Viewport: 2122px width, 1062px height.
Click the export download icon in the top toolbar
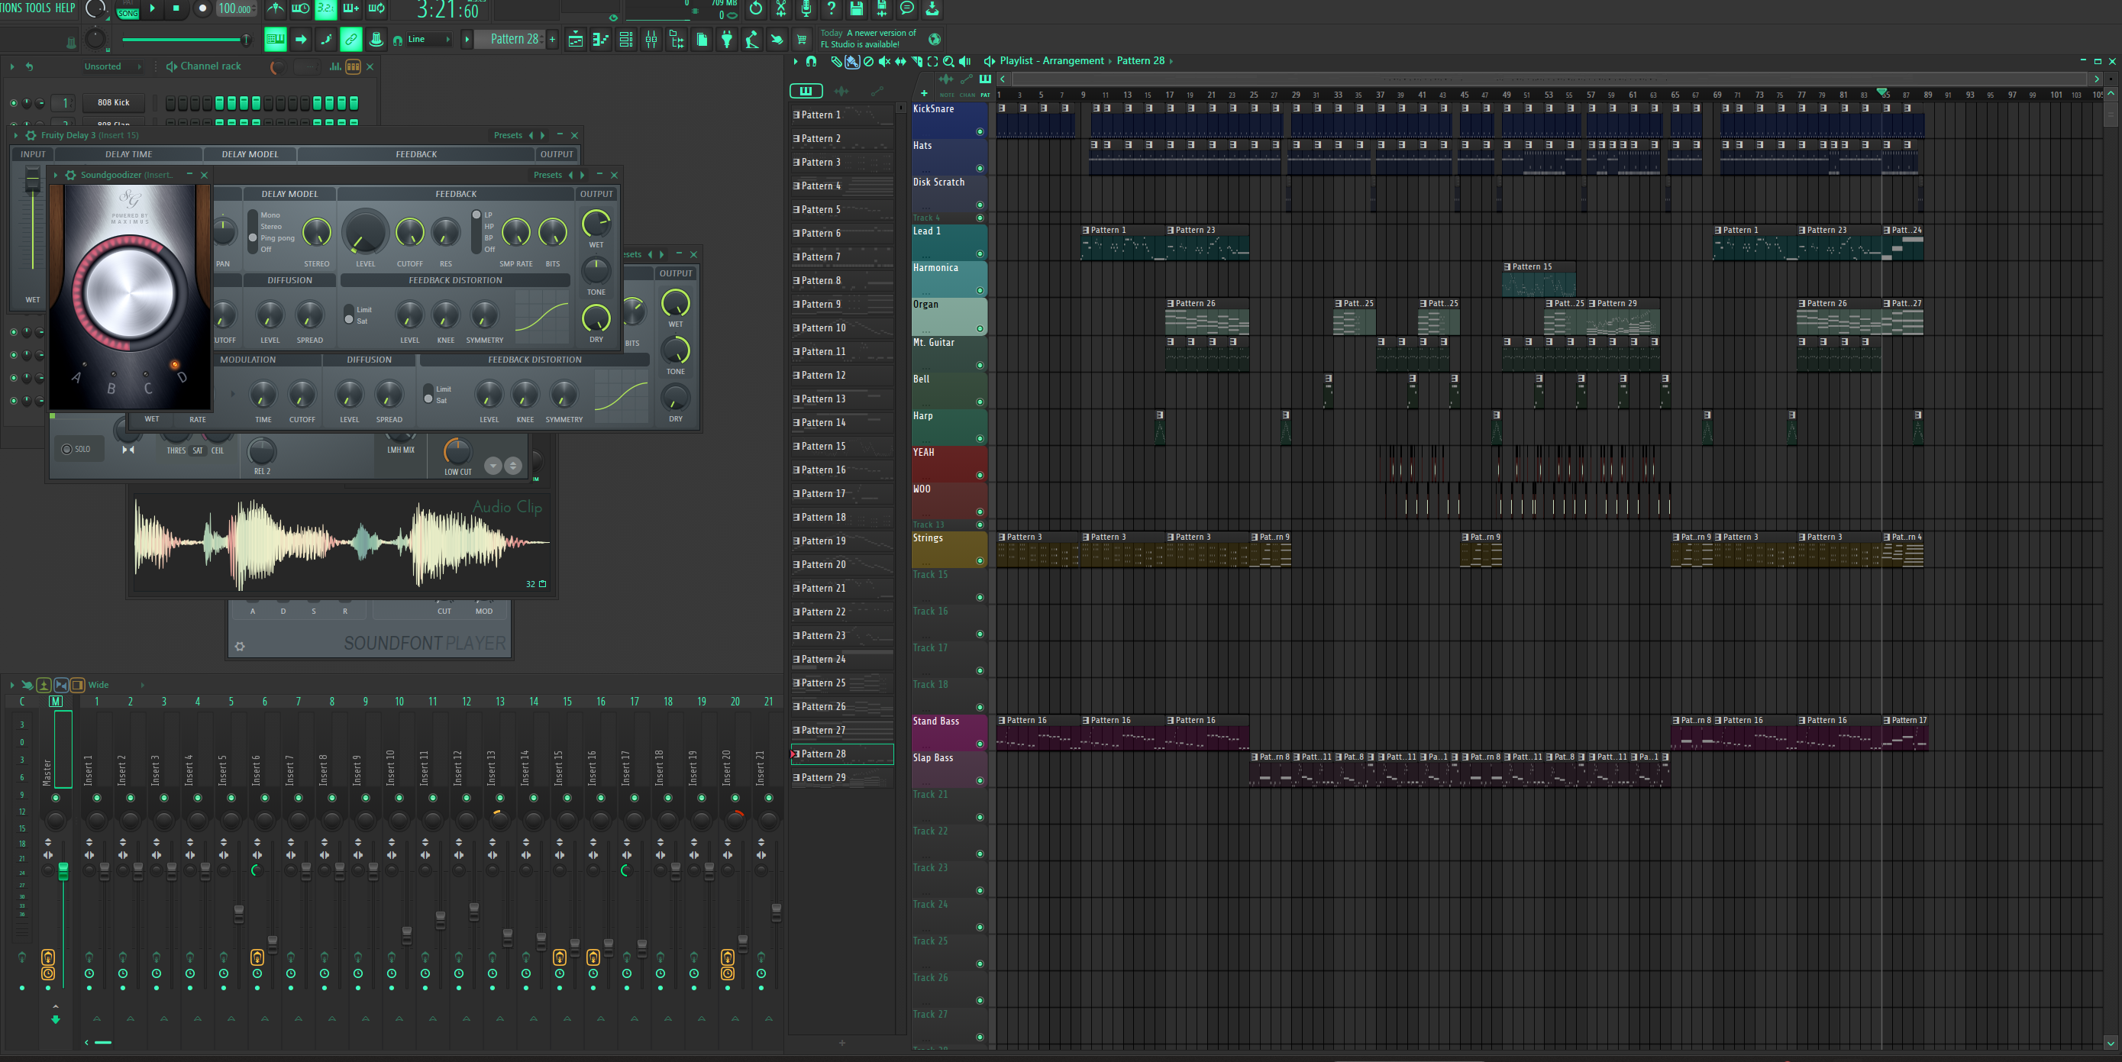(x=932, y=8)
